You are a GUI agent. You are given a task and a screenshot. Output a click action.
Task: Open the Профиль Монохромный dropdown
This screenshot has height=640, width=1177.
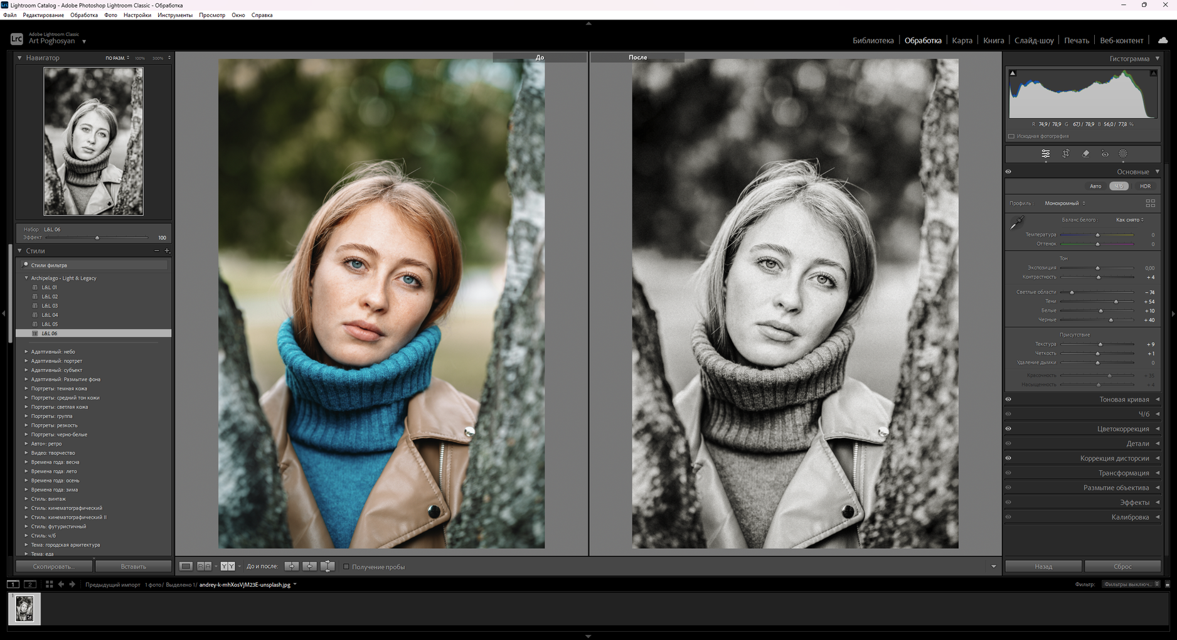pyautogui.click(x=1065, y=203)
